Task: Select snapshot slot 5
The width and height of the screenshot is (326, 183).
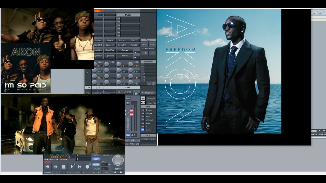Action: (x=148, y=77)
